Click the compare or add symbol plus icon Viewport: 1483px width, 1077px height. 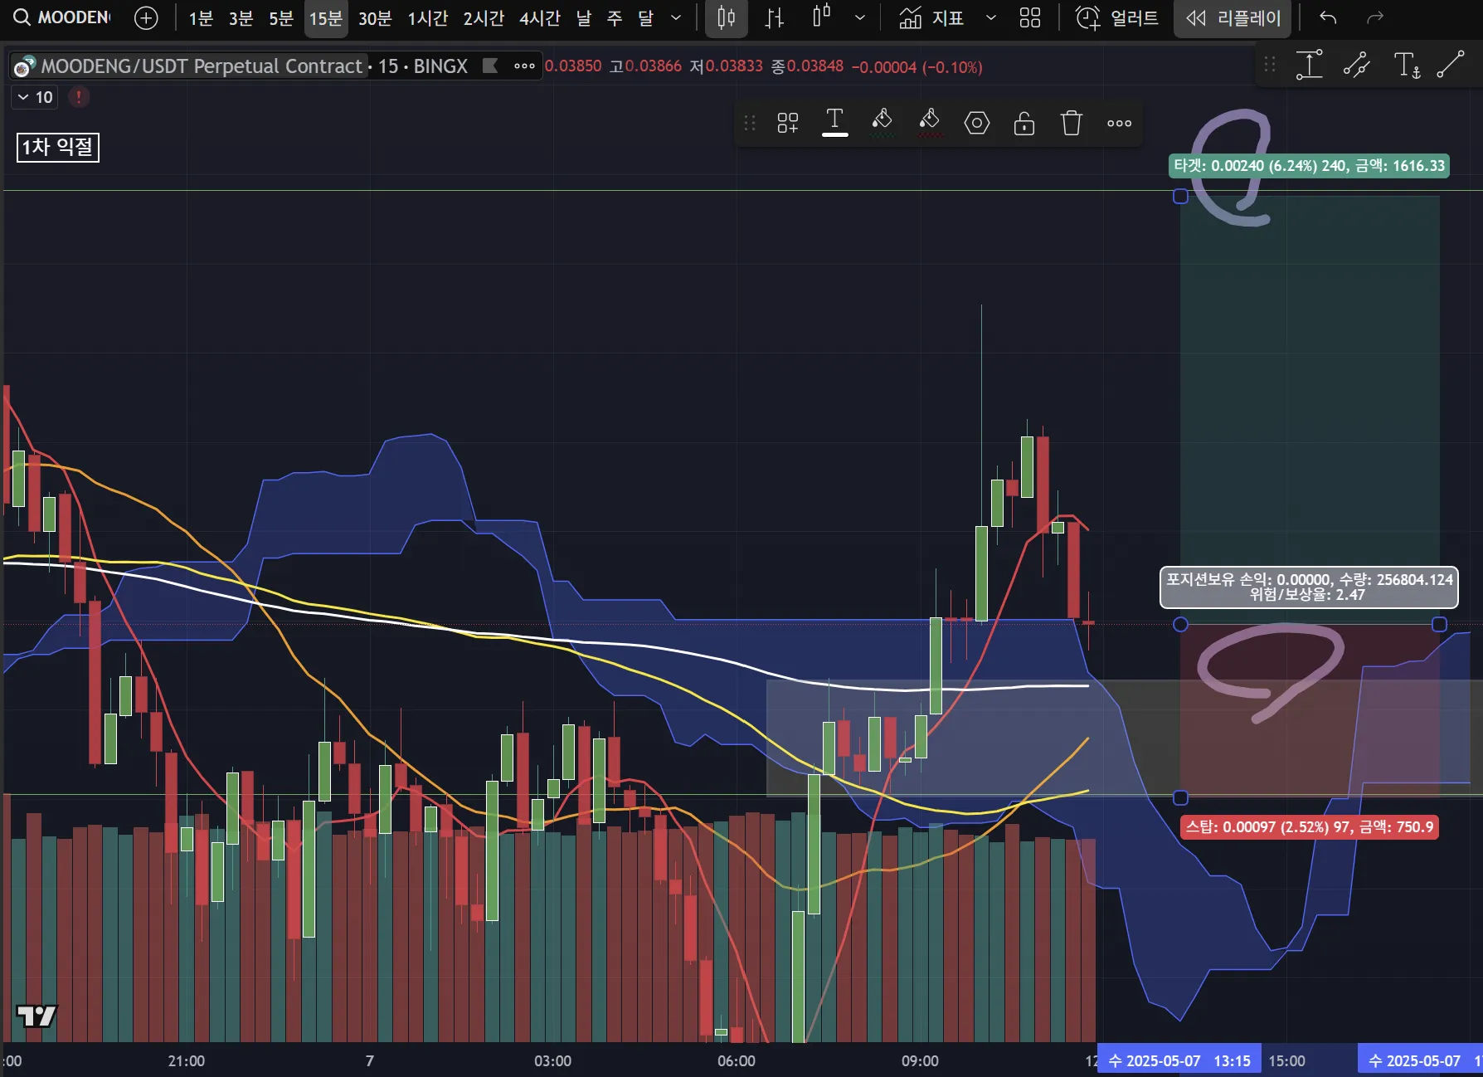point(146,17)
